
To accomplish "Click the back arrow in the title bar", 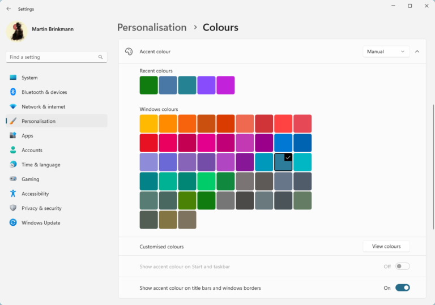I will tap(8, 9).
